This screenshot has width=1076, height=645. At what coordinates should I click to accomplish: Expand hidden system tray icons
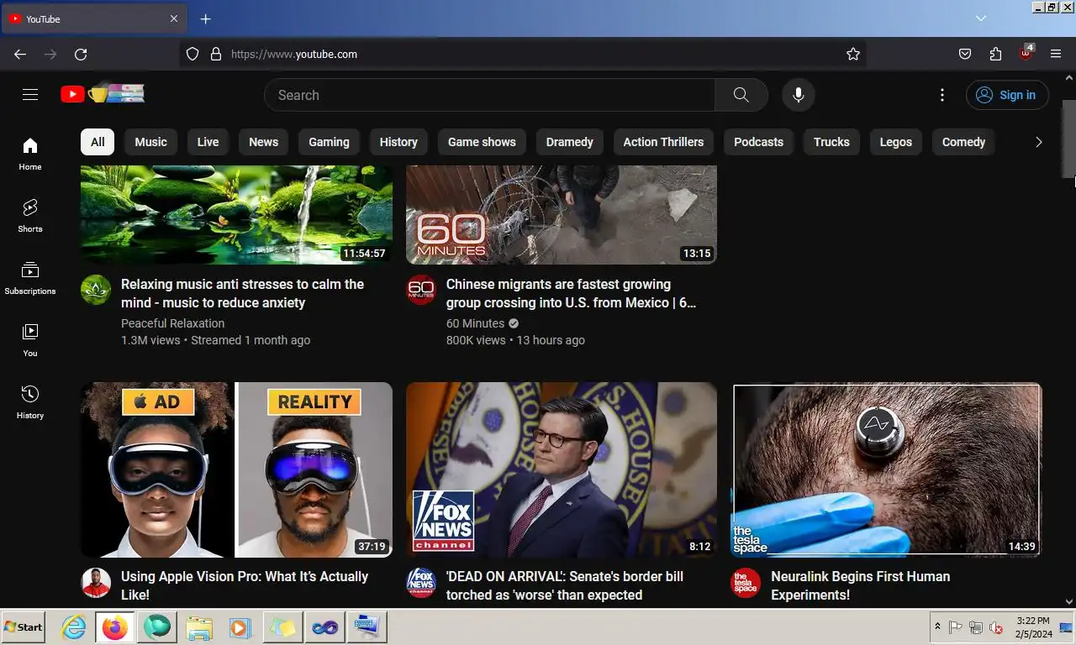937,627
